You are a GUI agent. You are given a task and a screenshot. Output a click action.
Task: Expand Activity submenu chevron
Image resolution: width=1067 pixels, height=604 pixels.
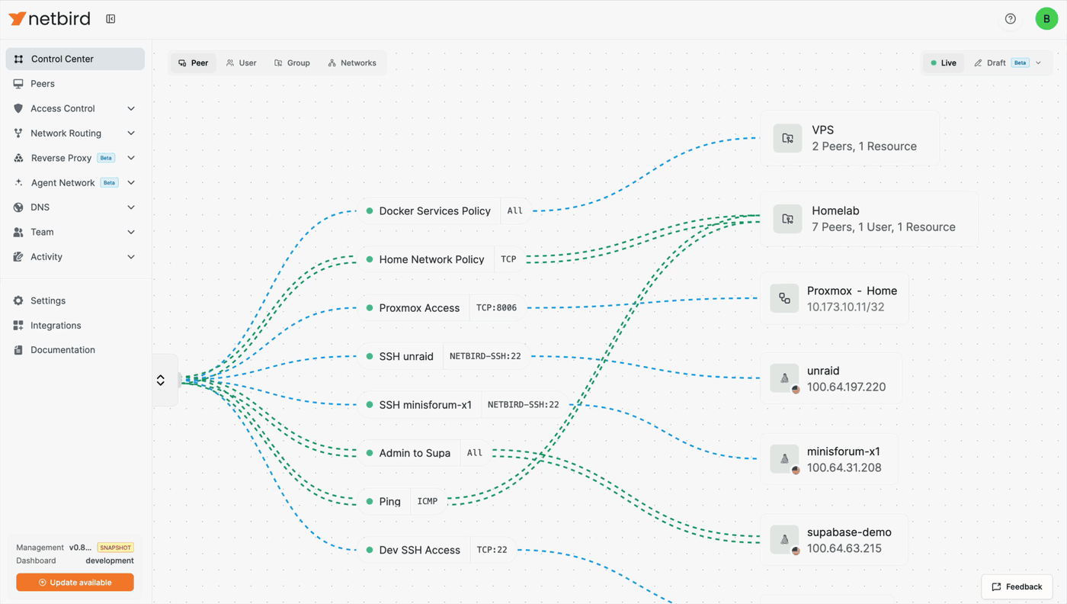tap(131, 257)
